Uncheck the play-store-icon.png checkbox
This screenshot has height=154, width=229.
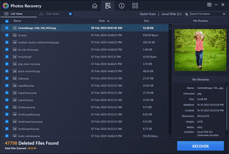pos(7,64)
